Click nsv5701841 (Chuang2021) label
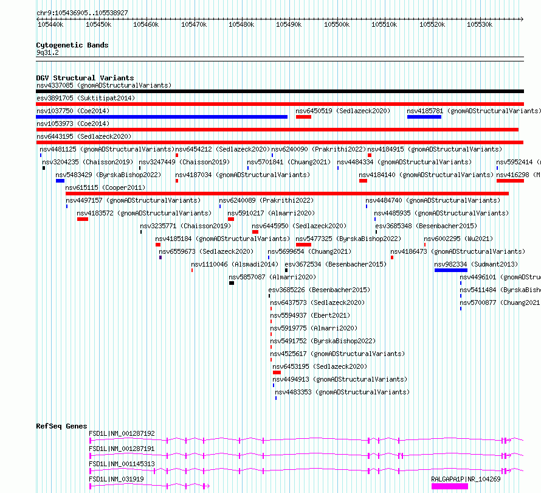 pos(289,162)
